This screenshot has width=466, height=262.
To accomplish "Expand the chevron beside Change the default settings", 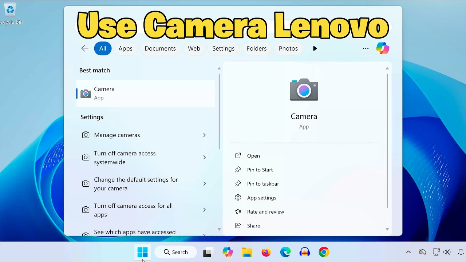I will coord(205,183).
